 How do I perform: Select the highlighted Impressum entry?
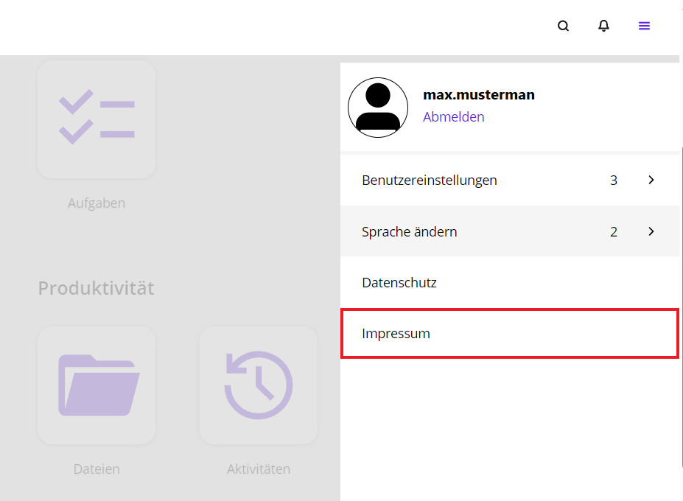pos(396,333)
